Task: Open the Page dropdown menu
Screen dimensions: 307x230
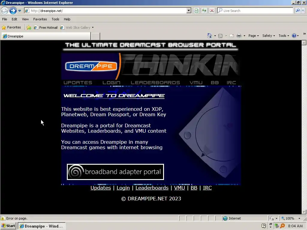Action: coord(254,36)
